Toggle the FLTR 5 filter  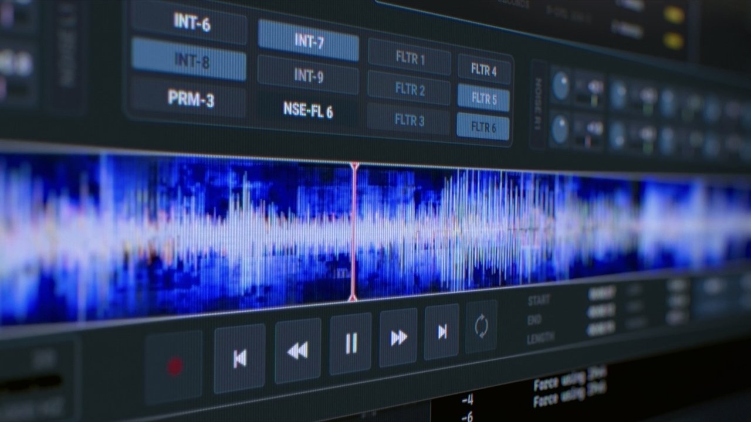click(x=483, y=98)
